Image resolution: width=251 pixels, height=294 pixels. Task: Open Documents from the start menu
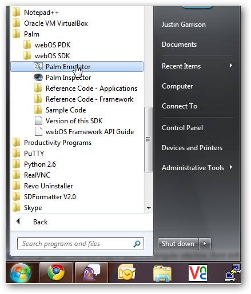pos(179,45)
